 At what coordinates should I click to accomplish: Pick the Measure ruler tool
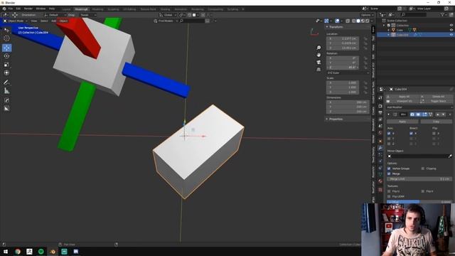click(6, 91)
